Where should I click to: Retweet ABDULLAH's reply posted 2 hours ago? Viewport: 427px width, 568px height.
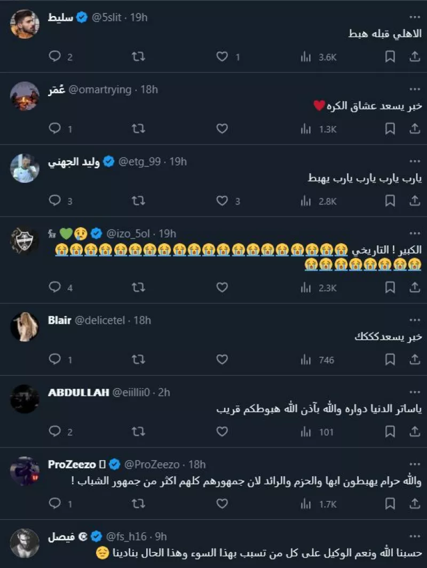pyautogui.click(x=138, y=431)
